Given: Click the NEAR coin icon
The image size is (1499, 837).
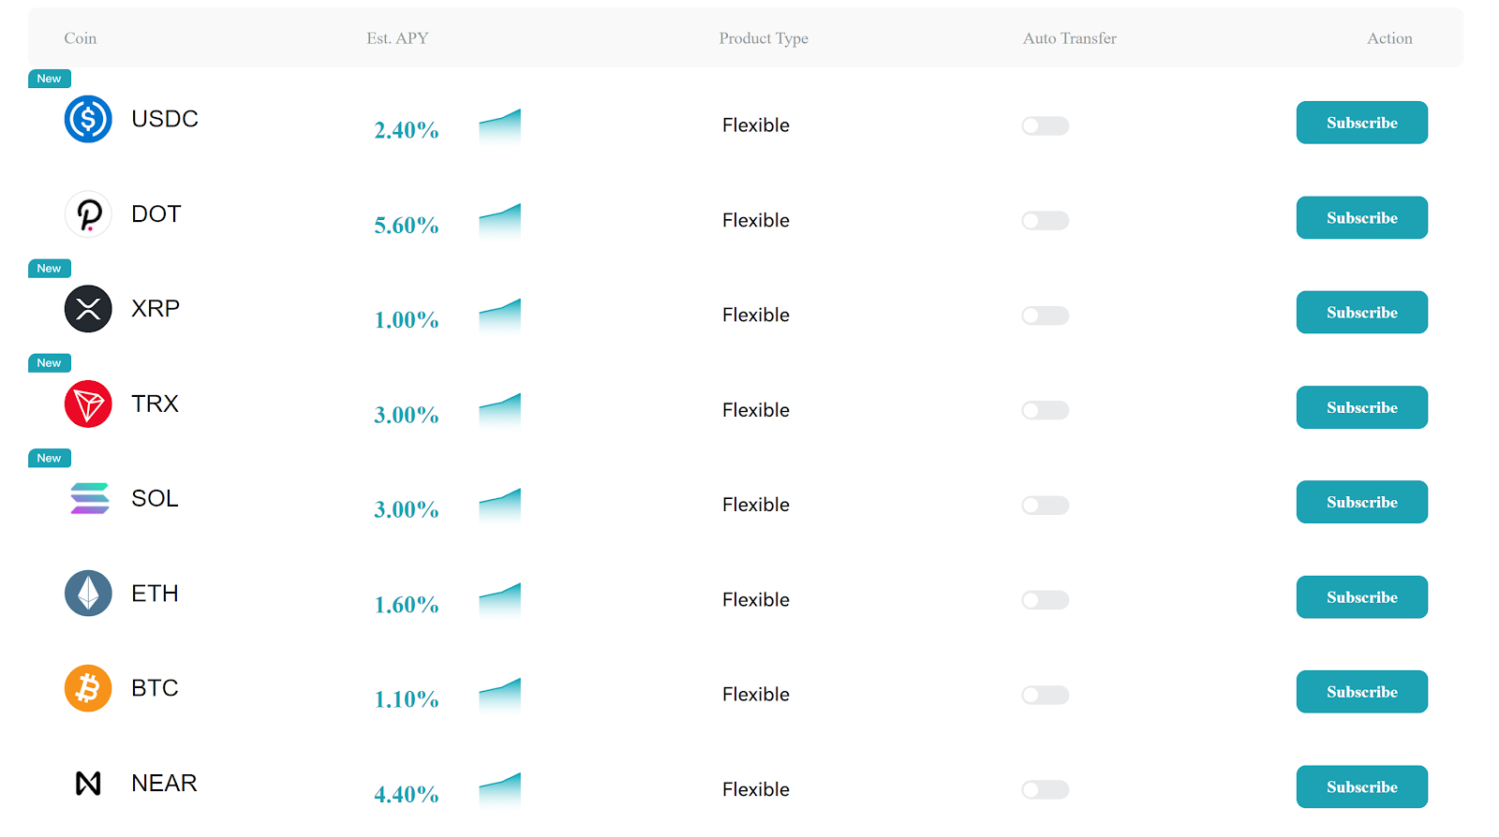Looking at the screenshot, I should click(88, 783).
